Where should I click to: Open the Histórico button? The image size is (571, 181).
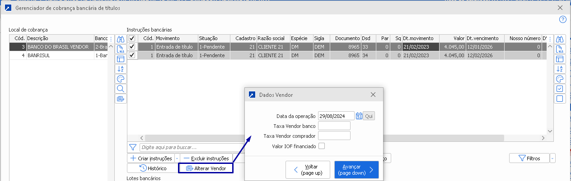(152, 168)
